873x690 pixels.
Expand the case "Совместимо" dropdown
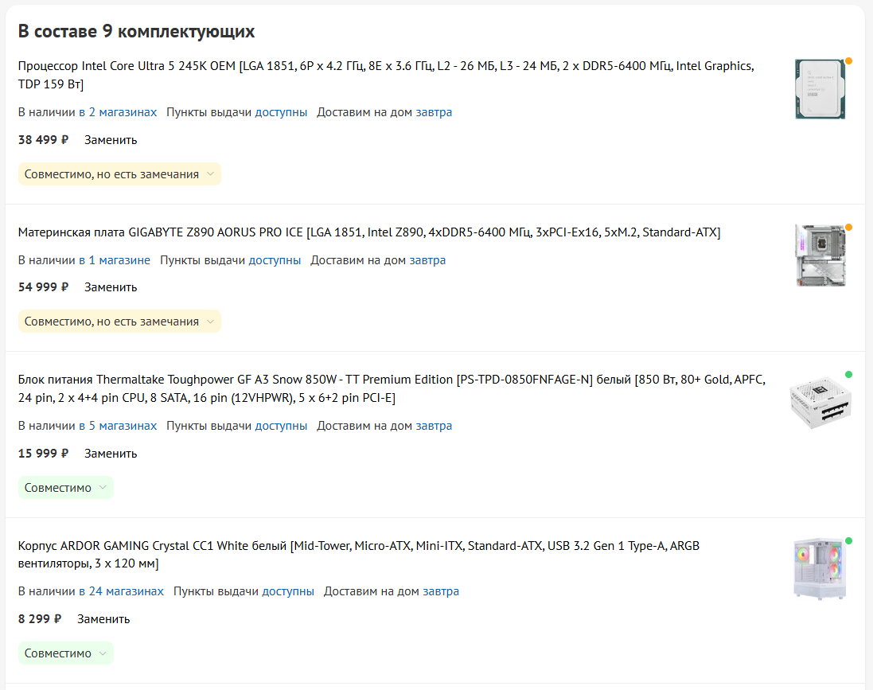coord(66,653)
